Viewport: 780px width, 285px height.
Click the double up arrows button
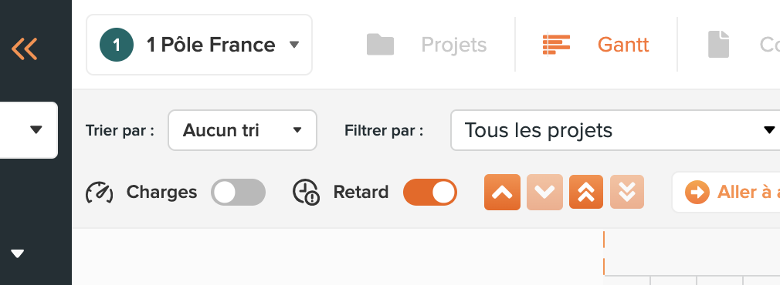coord(586,192)
